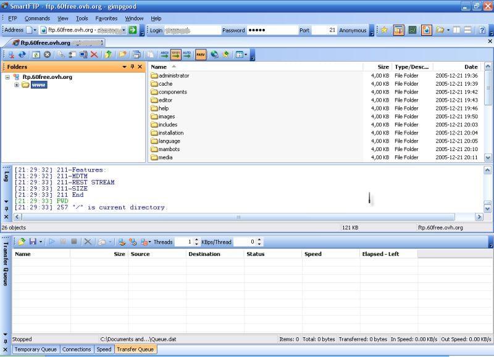Select the mambots folder
Image resolution: width=494 pixels, height=357 pixels.
point(165,149)
